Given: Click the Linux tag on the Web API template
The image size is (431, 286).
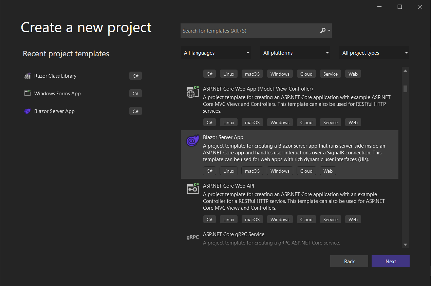Looking at the screenshot, I should pos(228,219).
